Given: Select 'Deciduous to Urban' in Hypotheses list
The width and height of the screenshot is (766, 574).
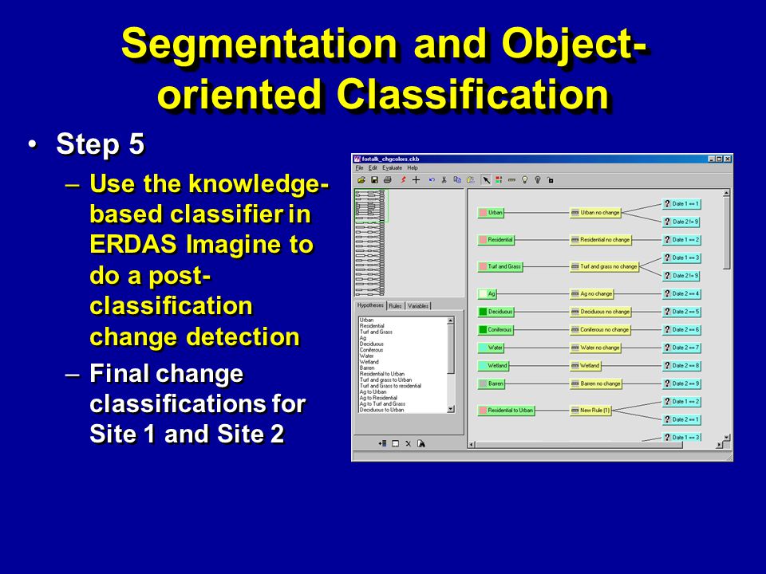Looking at the screenshot, I should tap(382, 410).
